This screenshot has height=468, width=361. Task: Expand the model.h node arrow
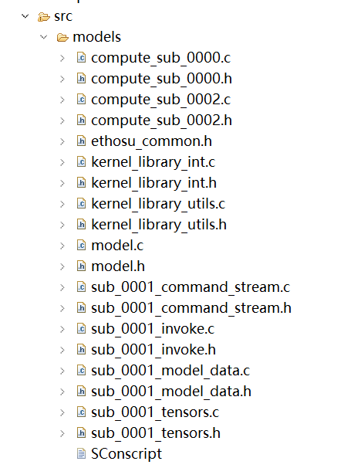[62, 266]
